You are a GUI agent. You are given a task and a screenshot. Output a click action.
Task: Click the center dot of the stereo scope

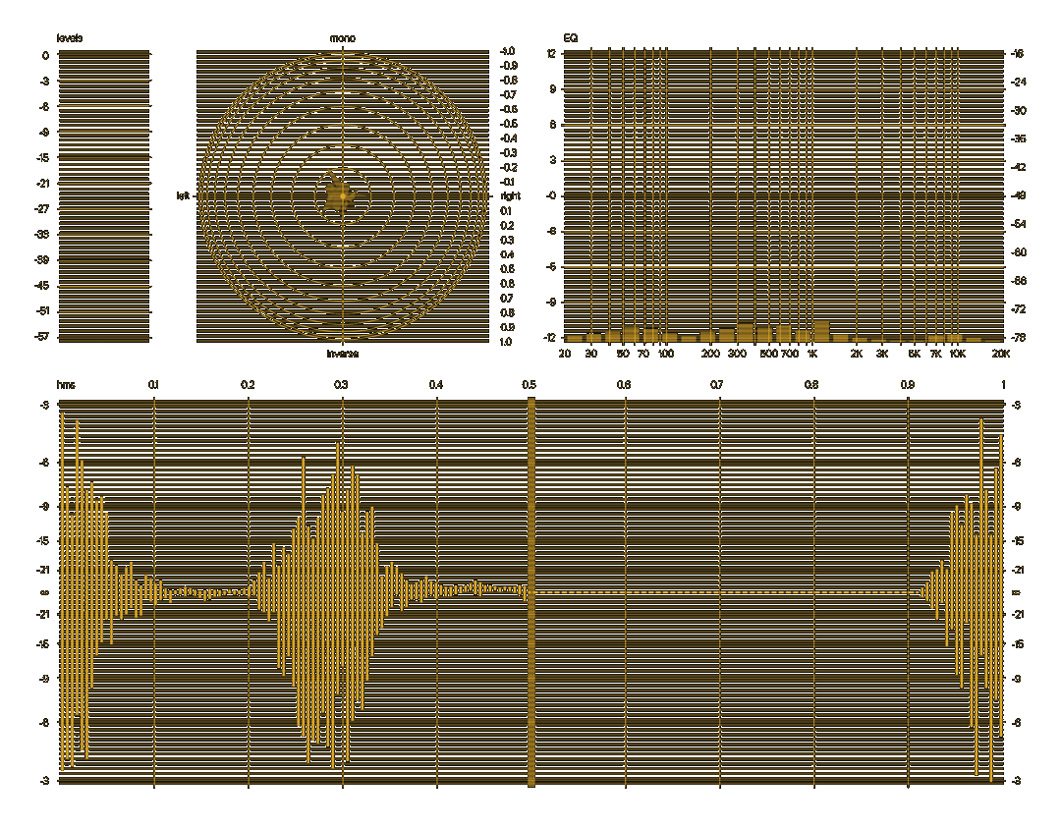point(343,196)
